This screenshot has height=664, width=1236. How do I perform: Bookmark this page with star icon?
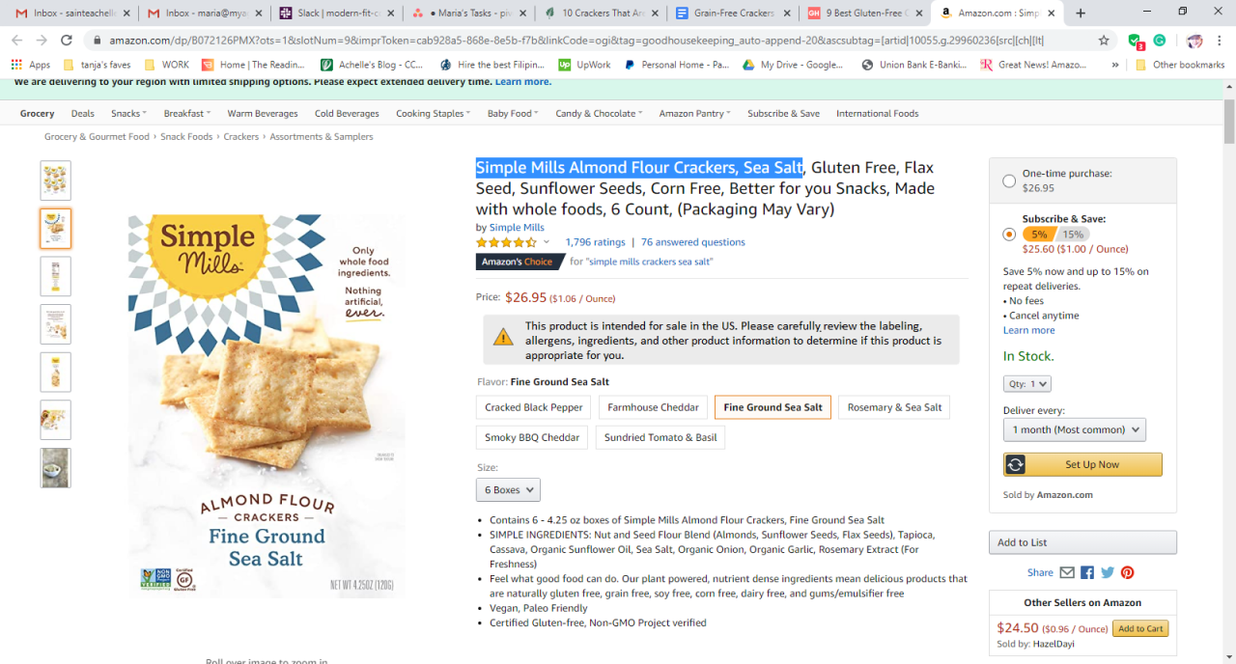(1104, 41)
